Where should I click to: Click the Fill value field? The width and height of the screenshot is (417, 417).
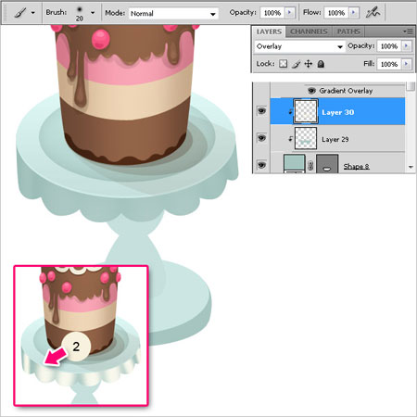(x=389, y=64)
